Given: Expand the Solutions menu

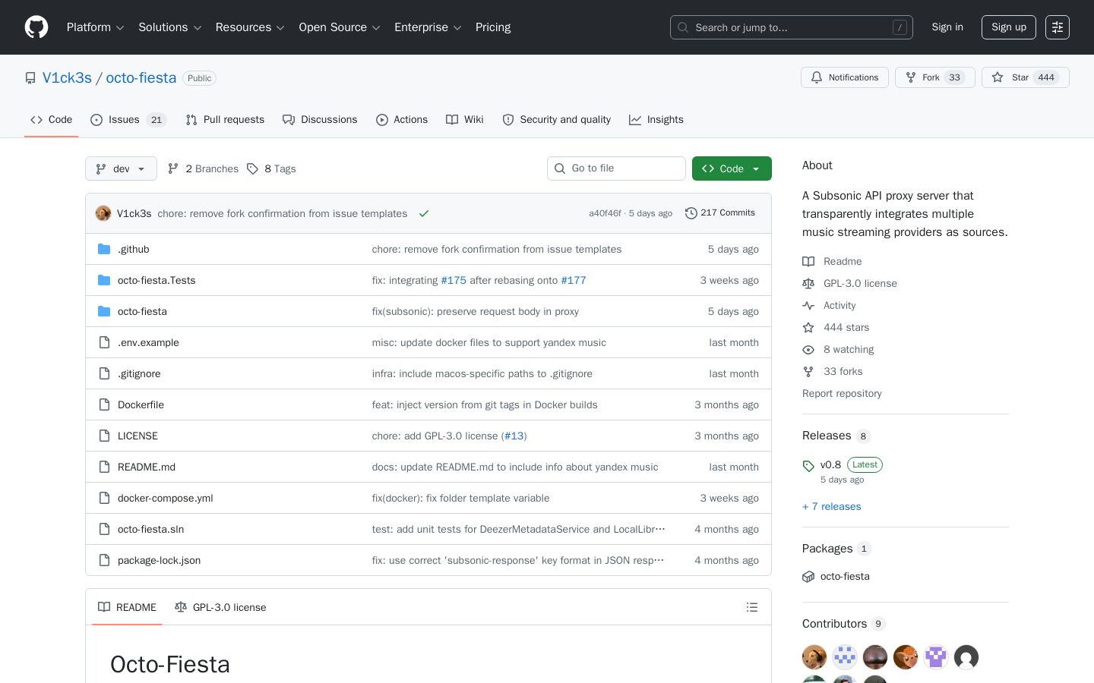Looking at the screenshot, I should pos(170,27).
